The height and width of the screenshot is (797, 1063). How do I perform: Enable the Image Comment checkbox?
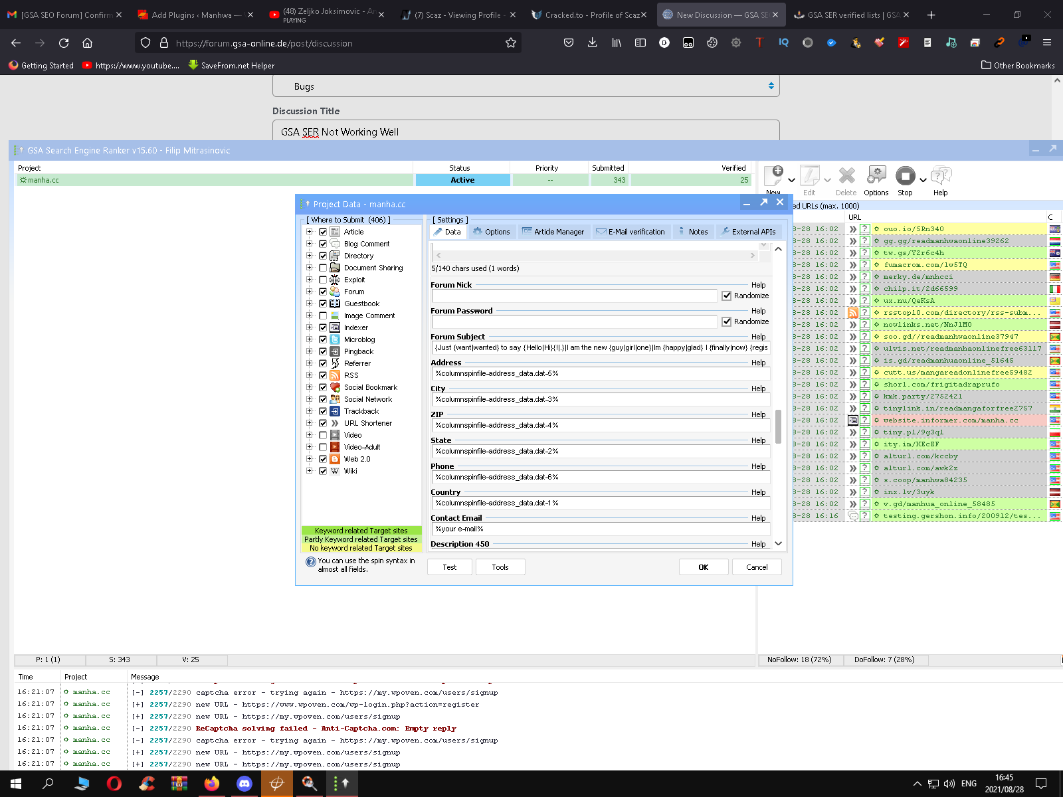click(x=323, y=315)
